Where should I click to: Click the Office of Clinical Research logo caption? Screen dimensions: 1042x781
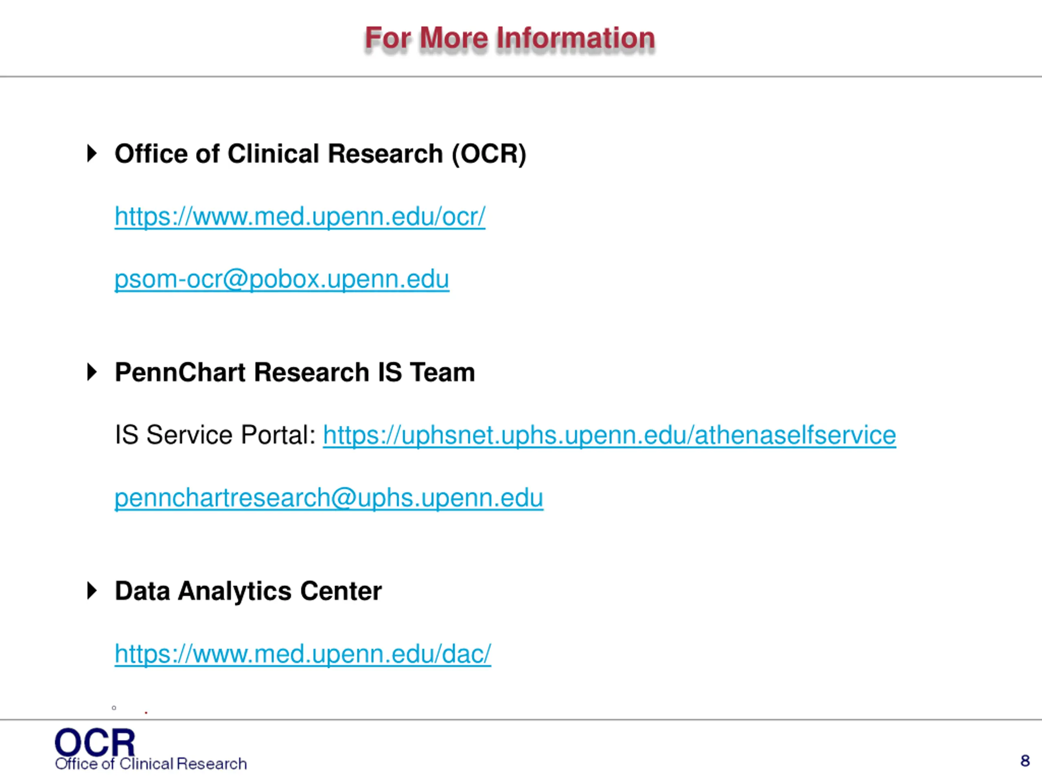(151, 764)
